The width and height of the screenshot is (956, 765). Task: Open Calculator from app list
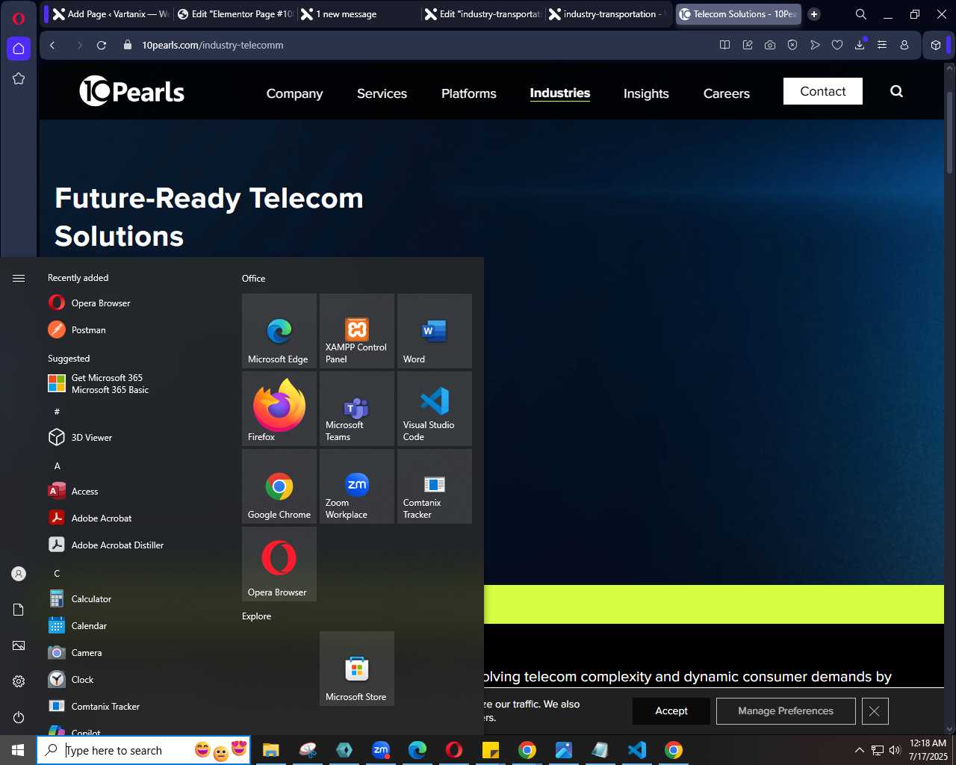tap(134, 598)
